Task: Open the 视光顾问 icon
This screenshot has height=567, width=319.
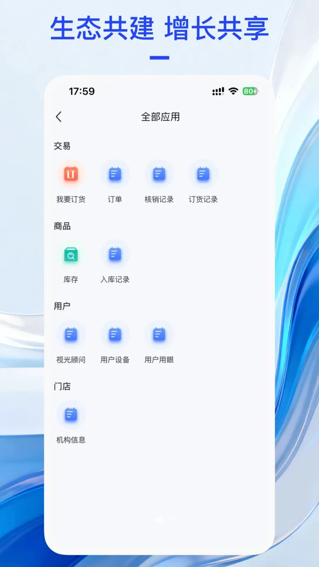Action: tap(71, 335)
